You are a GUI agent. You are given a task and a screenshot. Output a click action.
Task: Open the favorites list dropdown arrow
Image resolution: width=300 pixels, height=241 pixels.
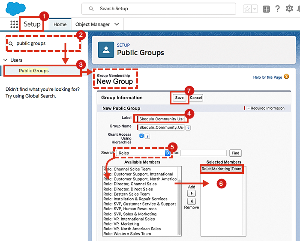(255, 9)
